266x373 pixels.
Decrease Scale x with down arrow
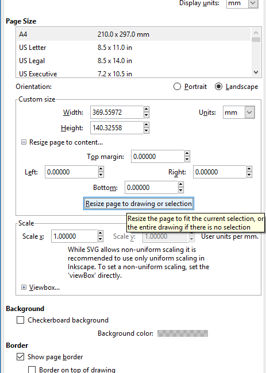101,239
